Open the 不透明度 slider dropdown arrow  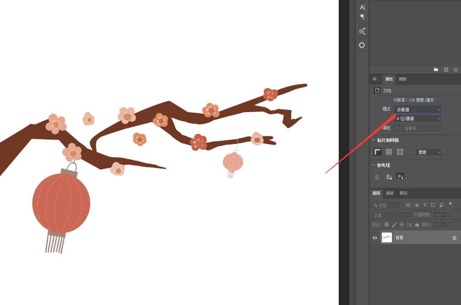pos(449,215)
